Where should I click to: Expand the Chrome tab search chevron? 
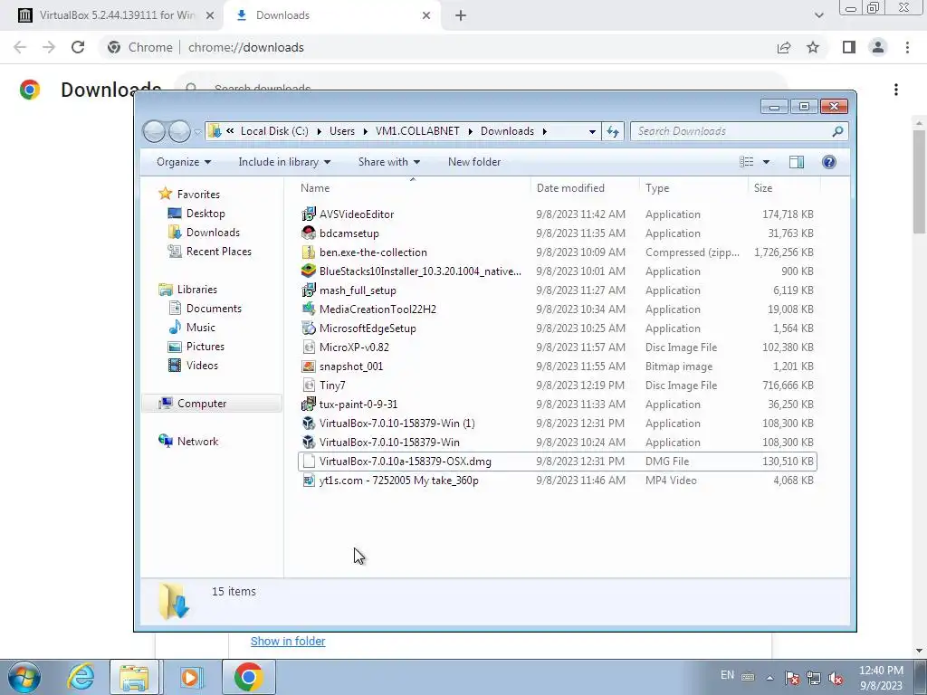pyautogui.click(x=818, y=15)
